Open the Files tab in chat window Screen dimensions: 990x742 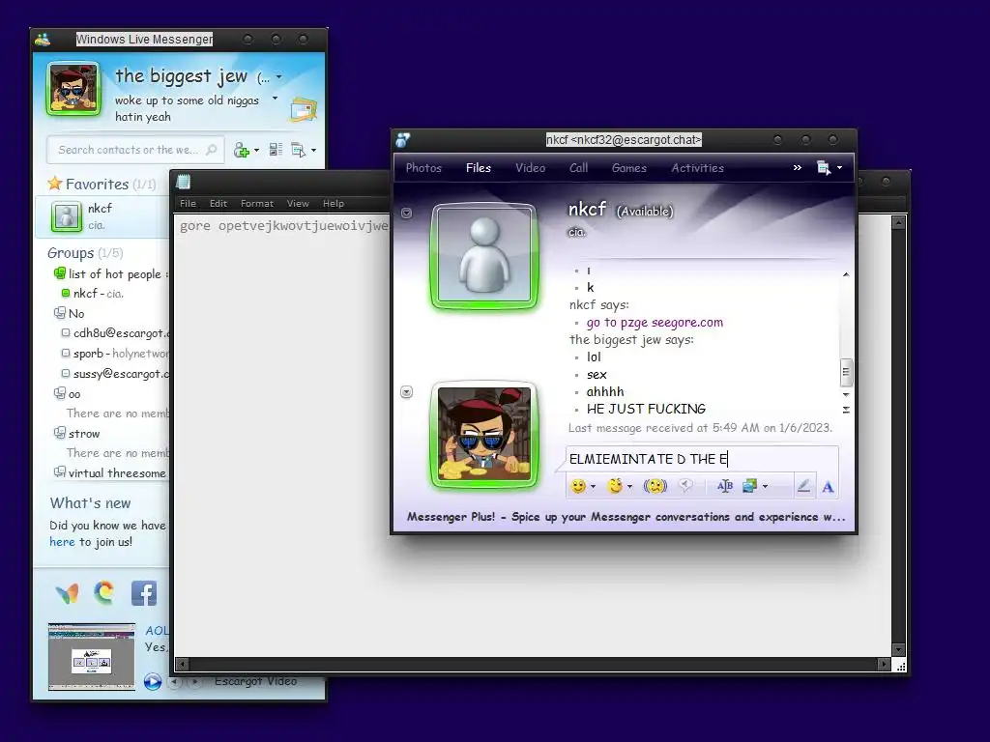pos(478,168)
